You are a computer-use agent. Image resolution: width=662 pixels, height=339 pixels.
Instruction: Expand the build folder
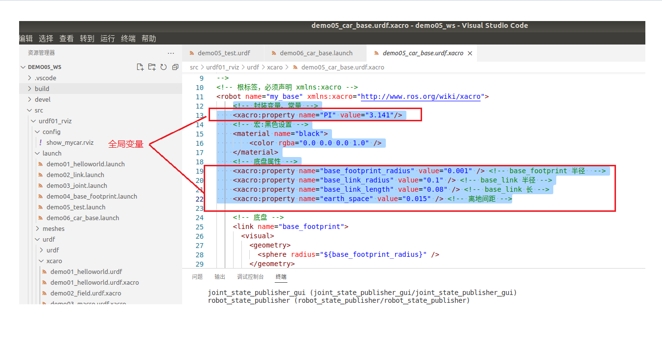coord(29,88)
